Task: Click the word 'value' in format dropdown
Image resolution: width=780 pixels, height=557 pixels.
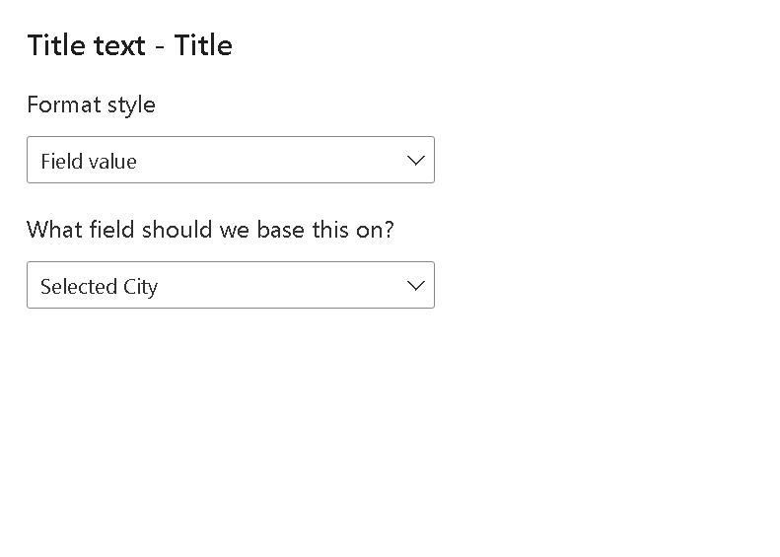Action: tap(111, 162)
